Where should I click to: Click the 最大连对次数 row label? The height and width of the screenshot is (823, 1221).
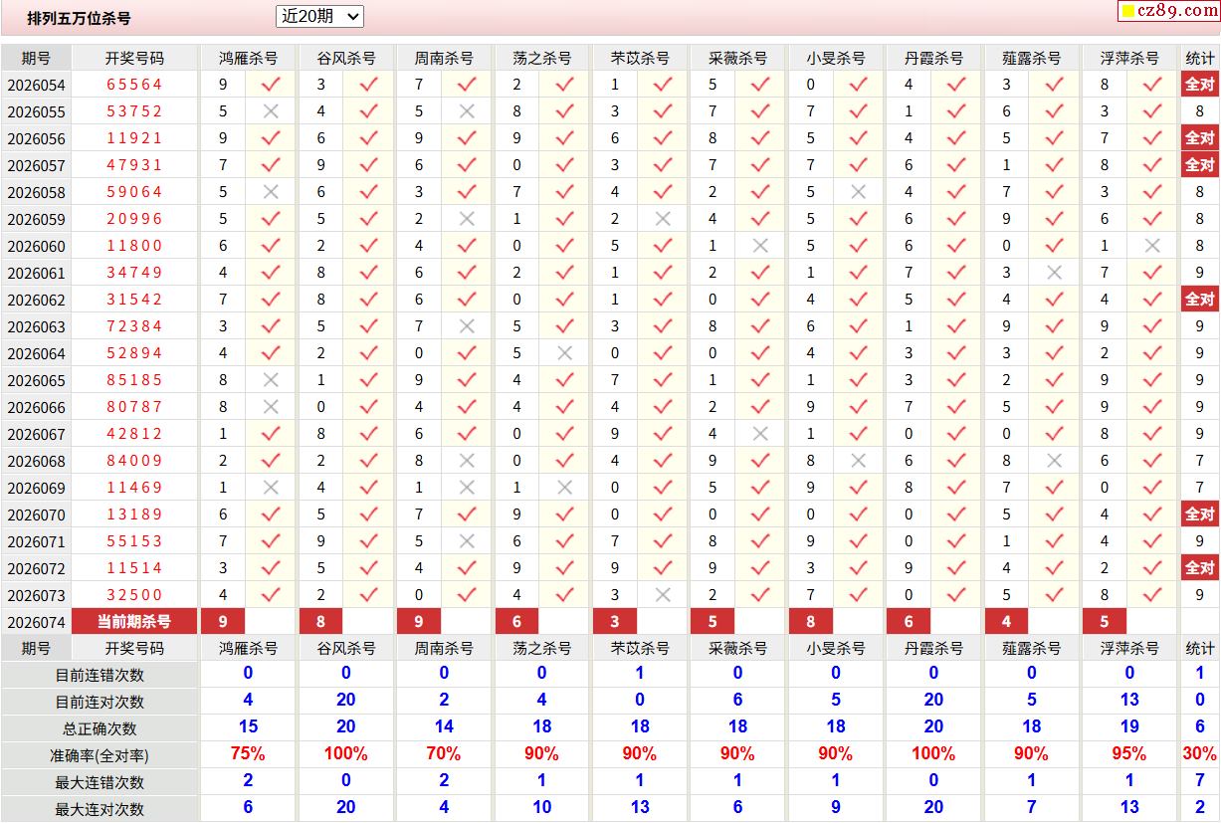pyautogui.click(x=100, y=809)
